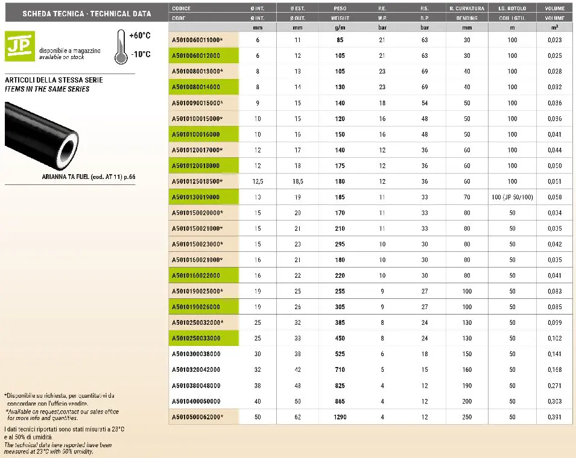Select product code A5010060012000
This screenshot has height=458, width=576.
coord(196,55)
